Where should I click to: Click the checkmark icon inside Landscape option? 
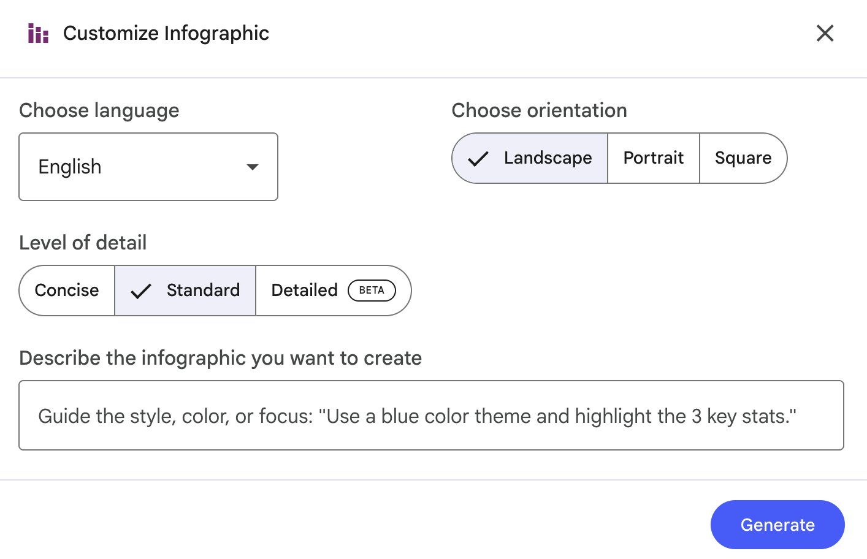tap(479, 158)
